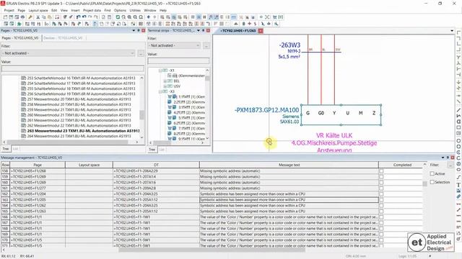Select page 263 Messwertmodul 23 in tree
Screen dimensions: 462x259
[84, 131]
